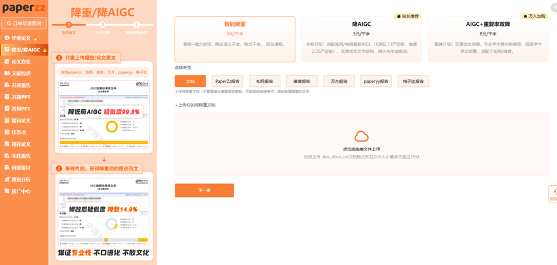Click the 文献综述 sidebar icon
The image size is (557, 265).
tap(6, 73)
